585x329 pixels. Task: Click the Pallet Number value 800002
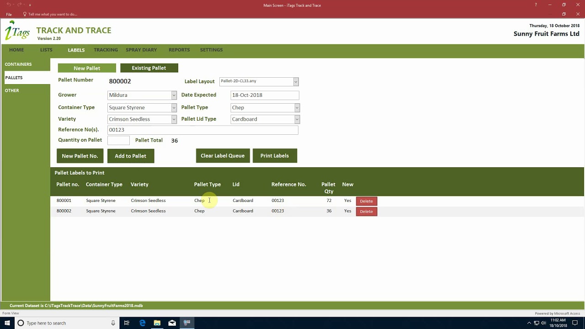pos(120,81)
